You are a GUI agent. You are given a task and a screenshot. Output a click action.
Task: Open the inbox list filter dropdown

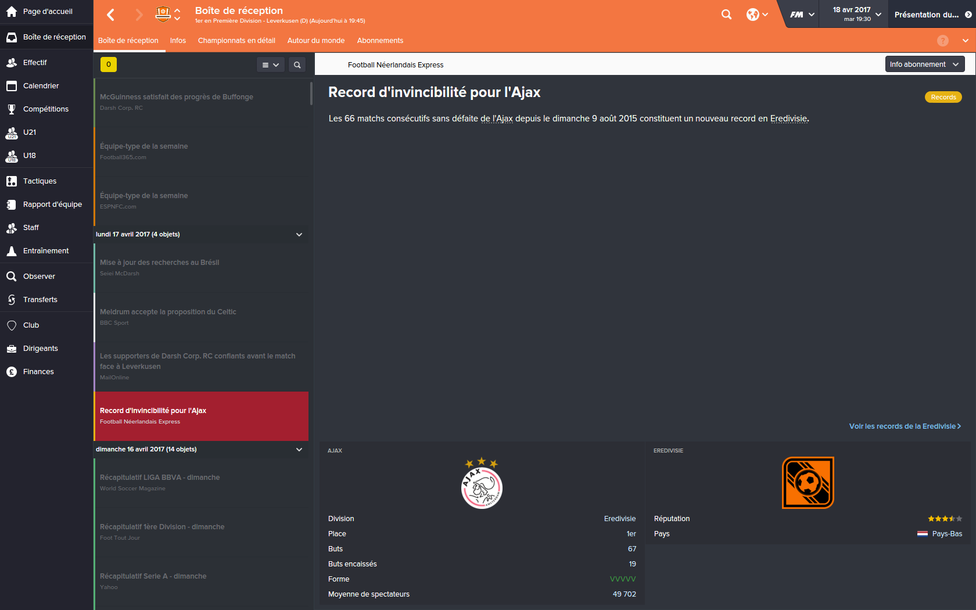(271, 64)
